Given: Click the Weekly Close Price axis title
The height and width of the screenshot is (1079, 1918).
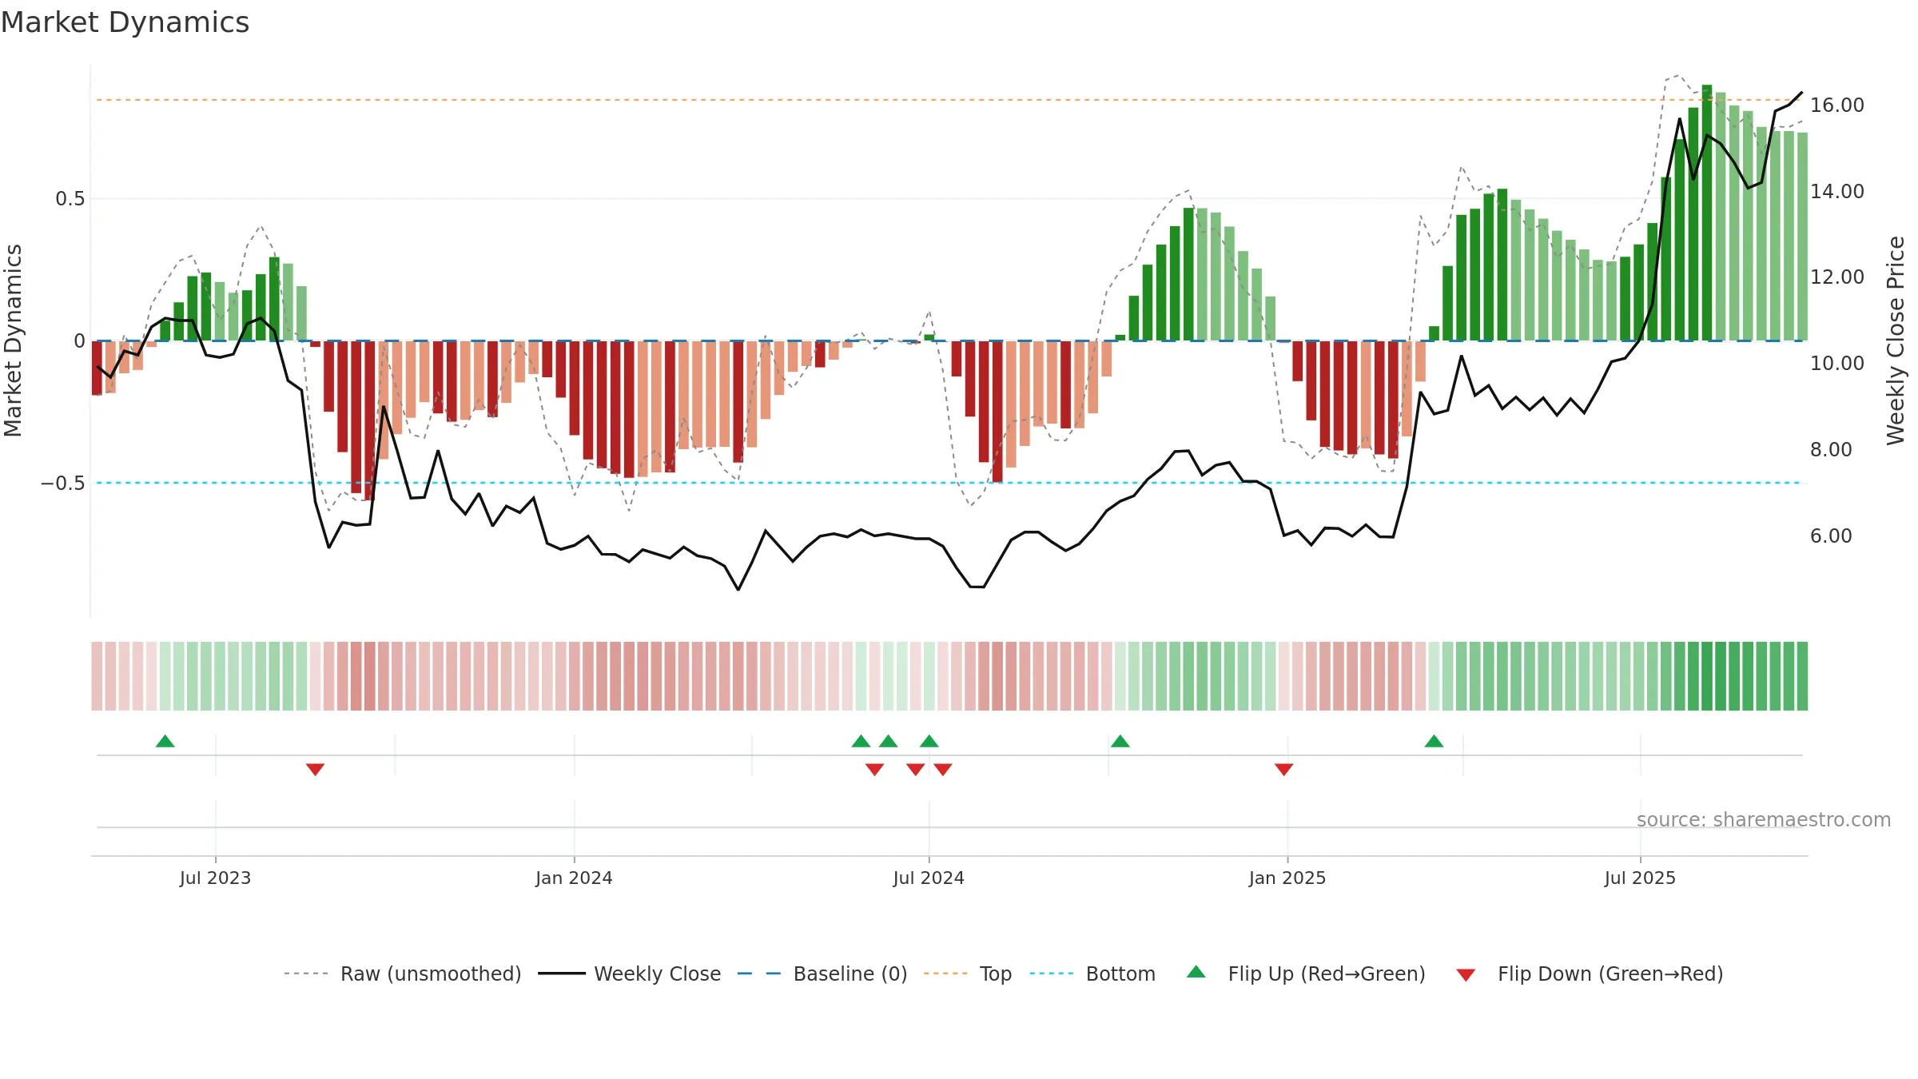Looking at the screenshot, I should point(1896,340).
